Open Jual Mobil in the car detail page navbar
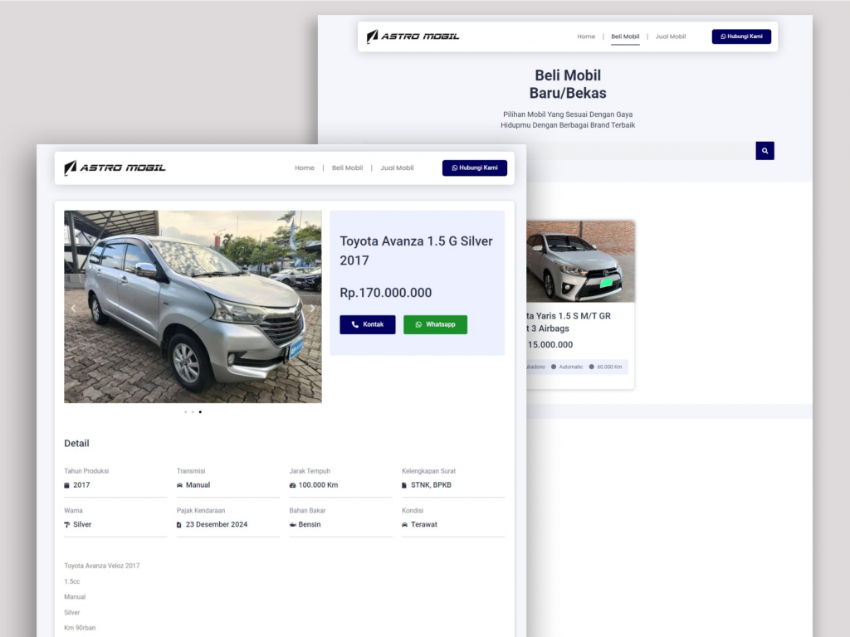Screen dimensions: 850x637 tap(397, 168)
